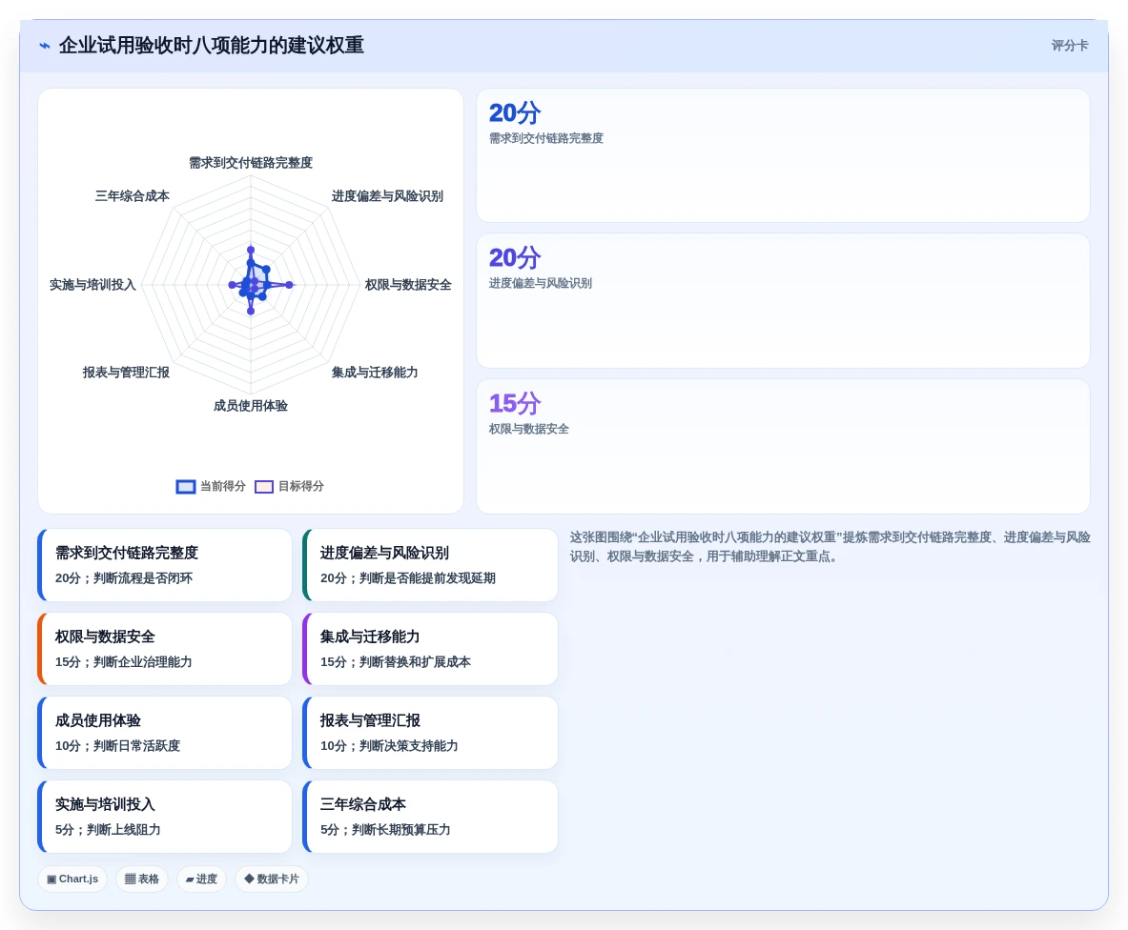The height and width of the screenshot is (930, 1128).
Task: Click text 10分；判断决策支持能力
Action: click(389, 746)
